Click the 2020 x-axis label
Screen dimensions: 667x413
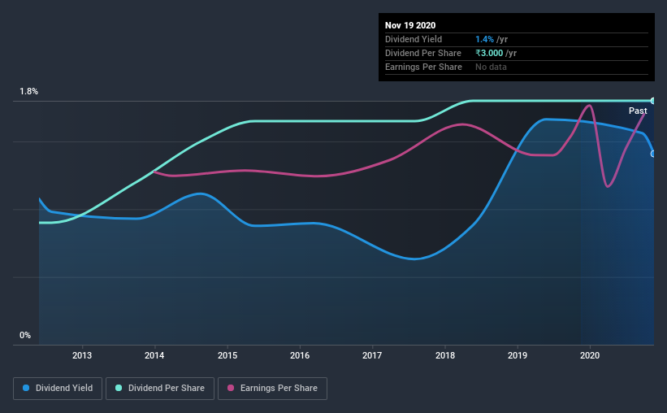[x=590, y=355]
